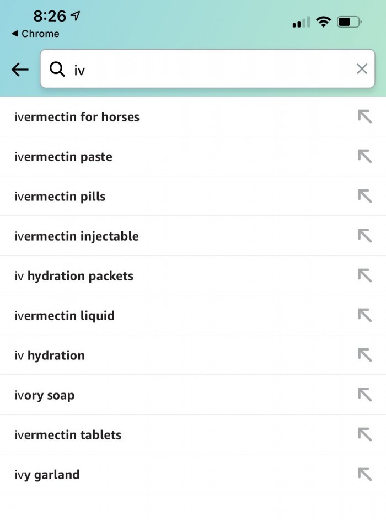The height and width of the screenshot is (520, 386).
Task: Insert "ivermectin pills" suggestion via its arrow
Action: [x=364, y=196]
